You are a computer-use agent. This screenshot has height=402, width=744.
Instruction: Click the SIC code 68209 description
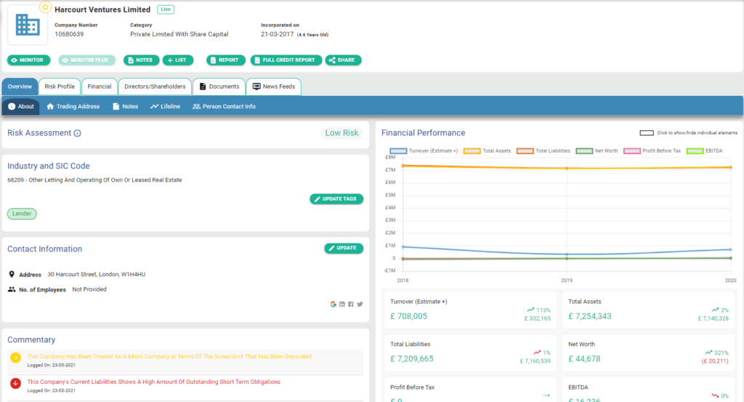coord(94,180)
